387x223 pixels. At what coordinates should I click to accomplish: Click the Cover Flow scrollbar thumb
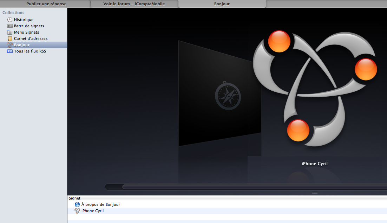pos(255,187)
